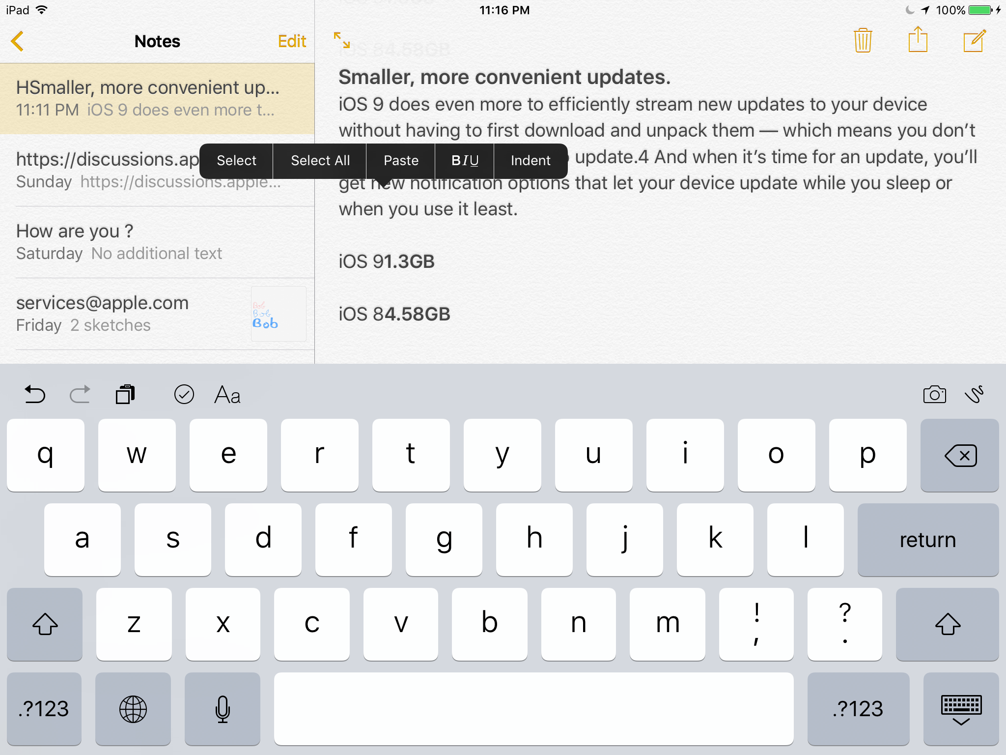Viewport: 1006px width, 755px height.
Task: Tap the compose new note icon
Action: [x=974, y=41]
